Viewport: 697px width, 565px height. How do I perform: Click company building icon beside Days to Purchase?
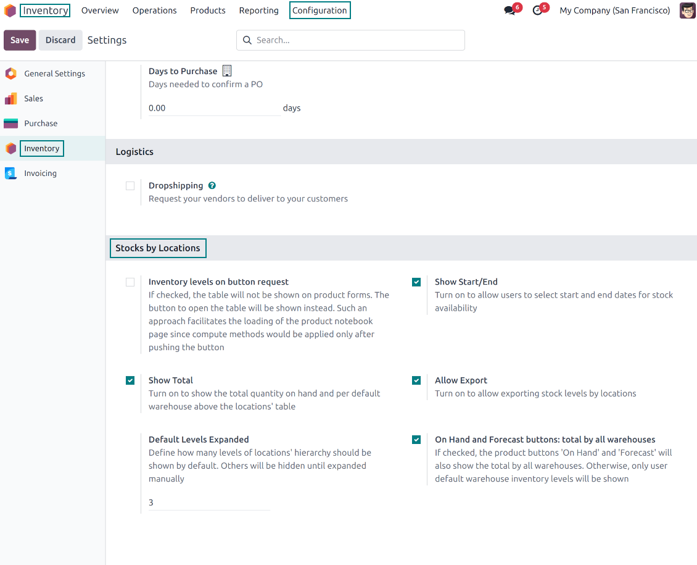(x=227, y=71)
